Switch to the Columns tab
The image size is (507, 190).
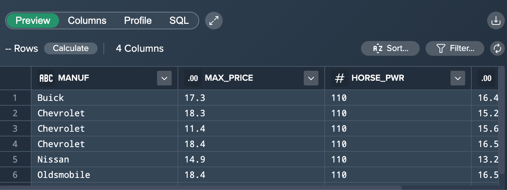tap(87, 21)
